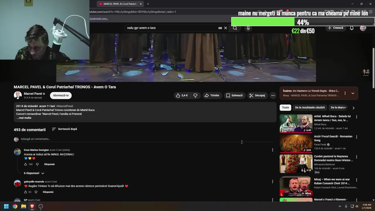Click the #MarcelPavel hashtag
Viewport: 375px width, 211px height.
(x=65, y=106)
